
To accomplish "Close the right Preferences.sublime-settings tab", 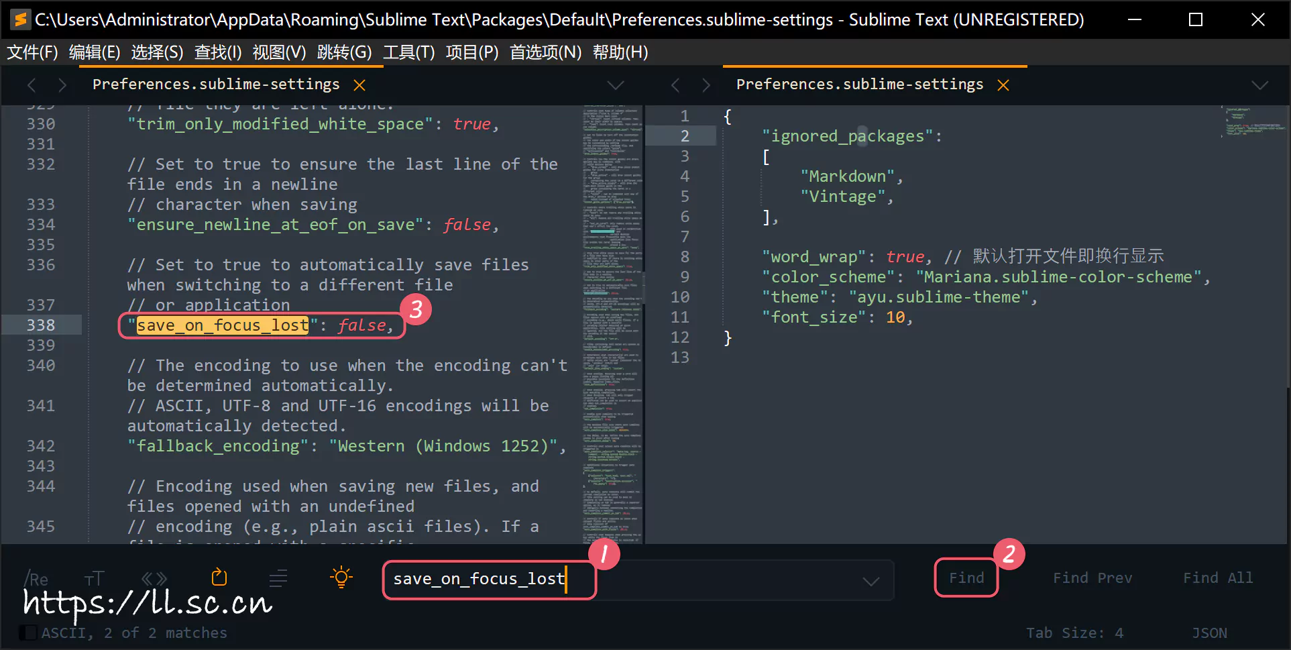I will pos(1003,85).
